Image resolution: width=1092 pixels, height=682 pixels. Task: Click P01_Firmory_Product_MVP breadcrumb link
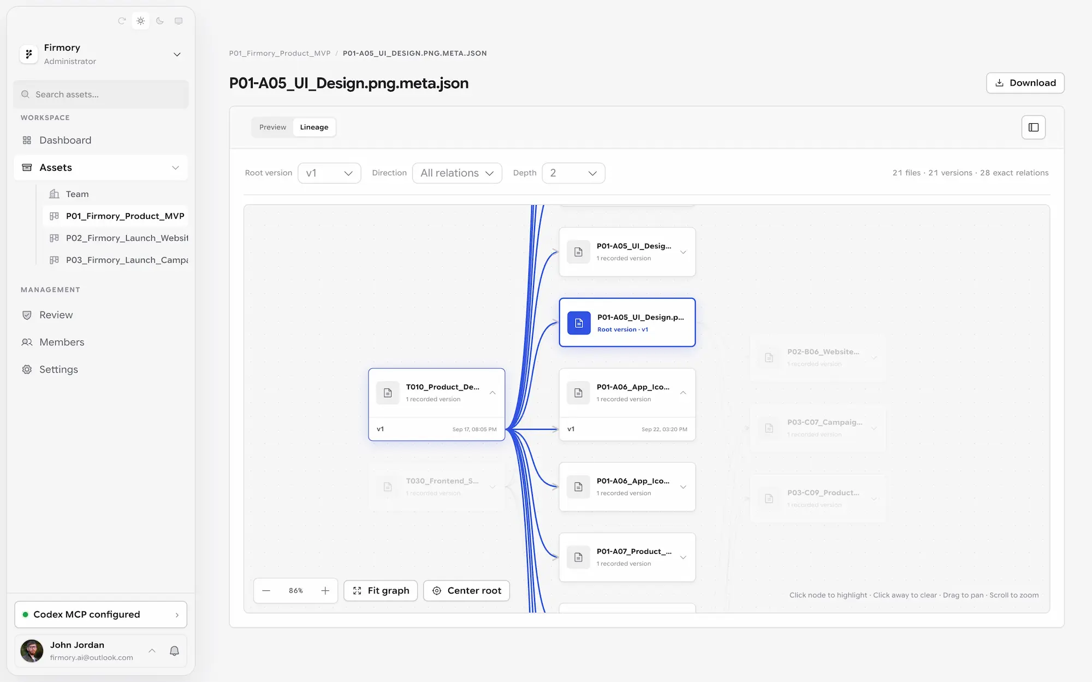280,53
